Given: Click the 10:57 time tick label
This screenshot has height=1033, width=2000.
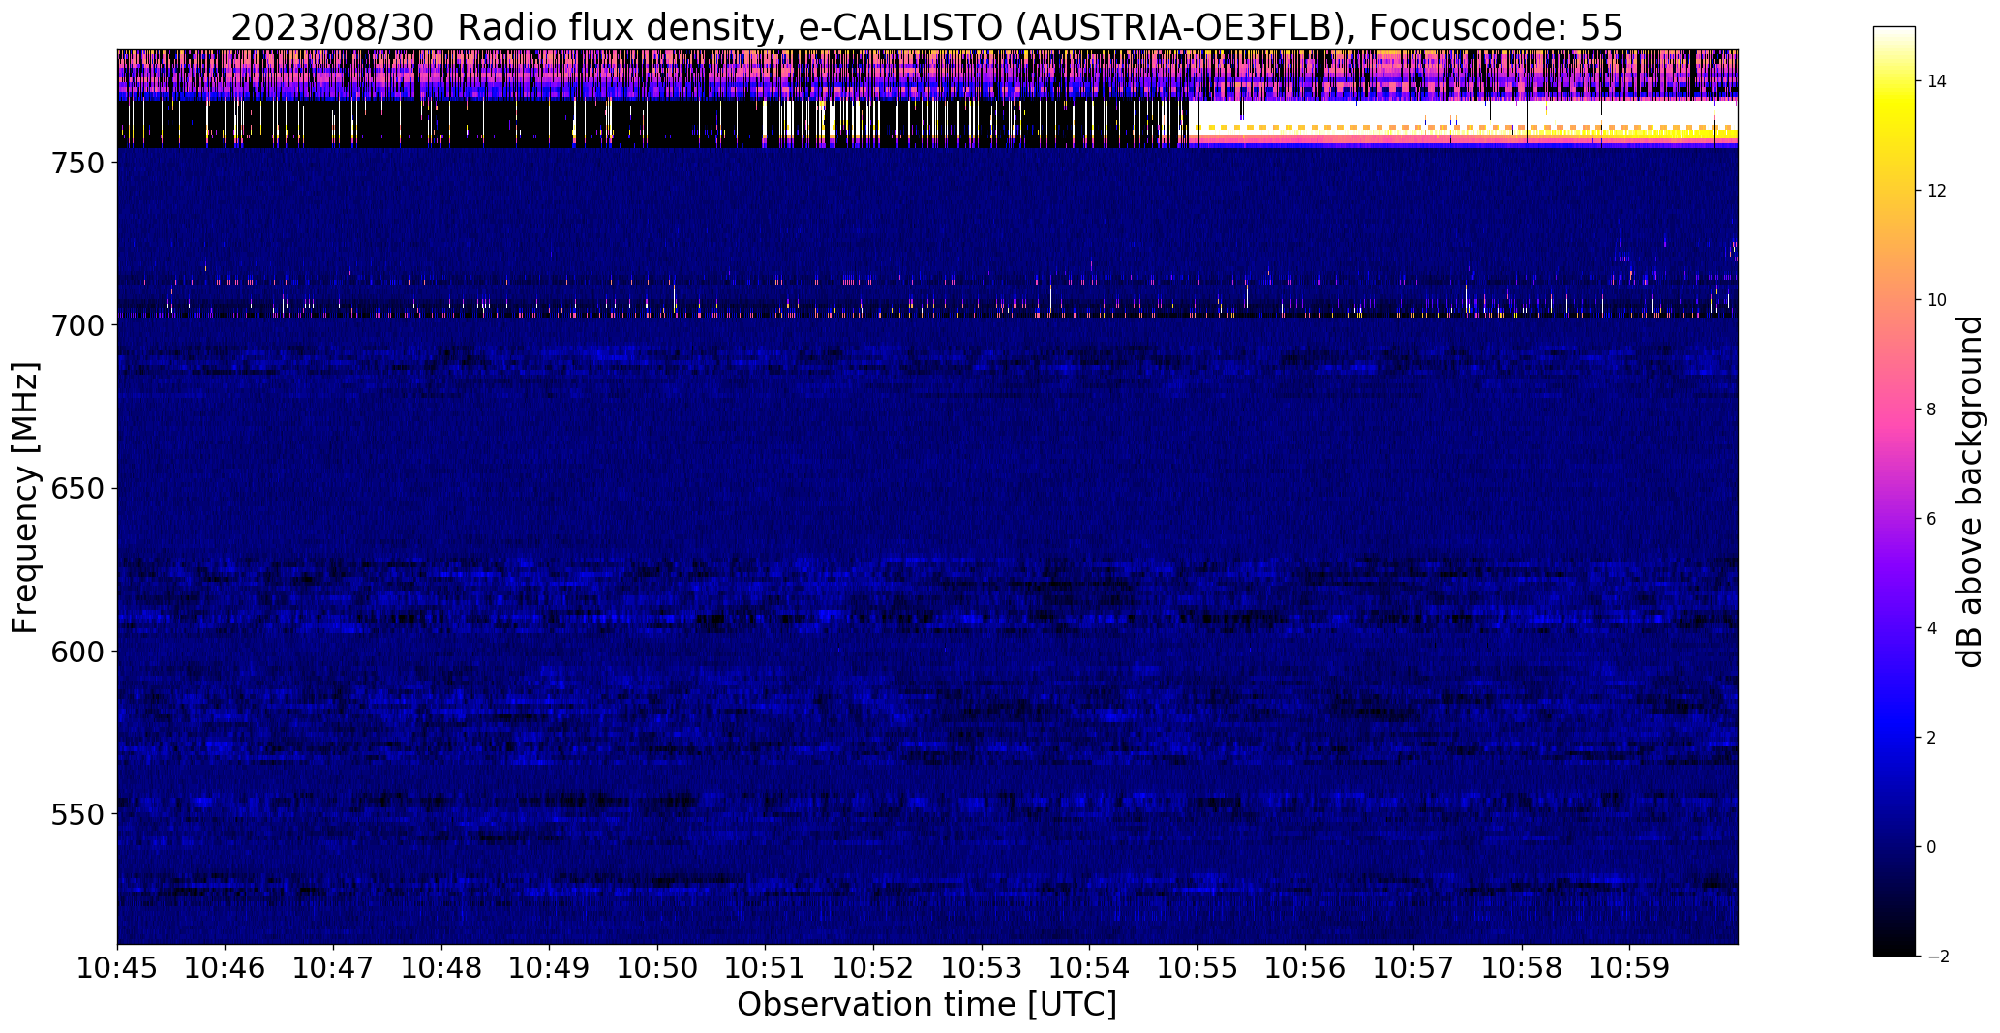Looking at the screenshot, I should (1414, 967).
